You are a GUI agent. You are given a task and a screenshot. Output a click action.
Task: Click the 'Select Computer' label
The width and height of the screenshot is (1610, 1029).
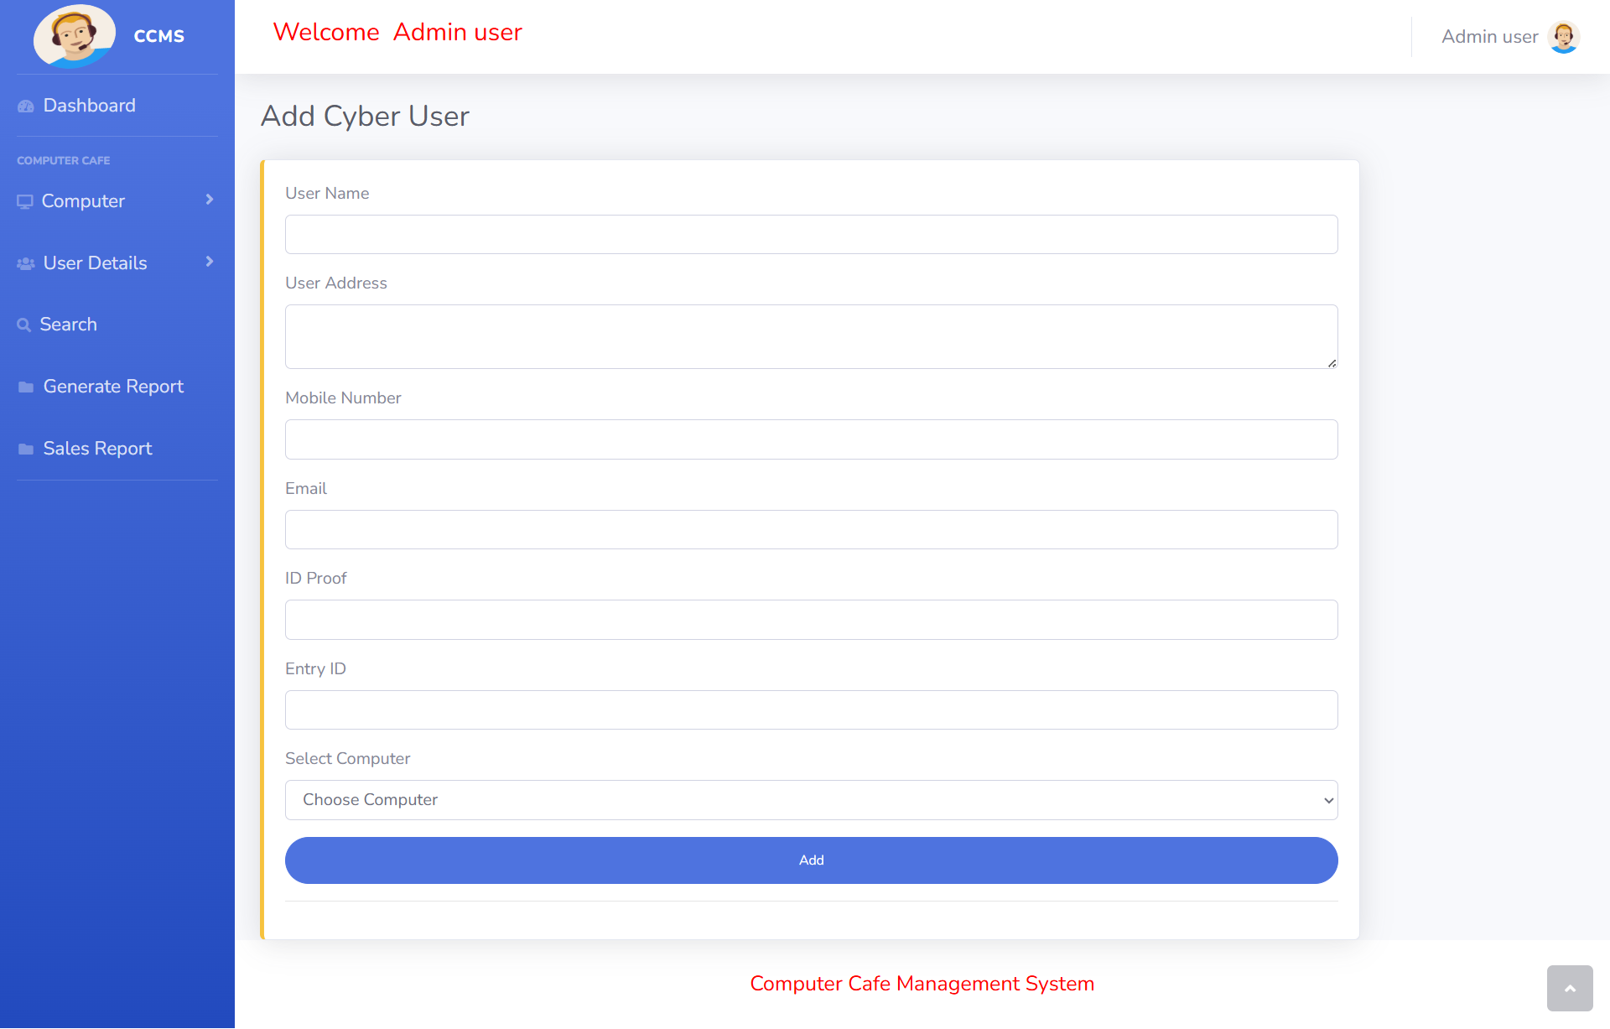[x=348, y=758]
